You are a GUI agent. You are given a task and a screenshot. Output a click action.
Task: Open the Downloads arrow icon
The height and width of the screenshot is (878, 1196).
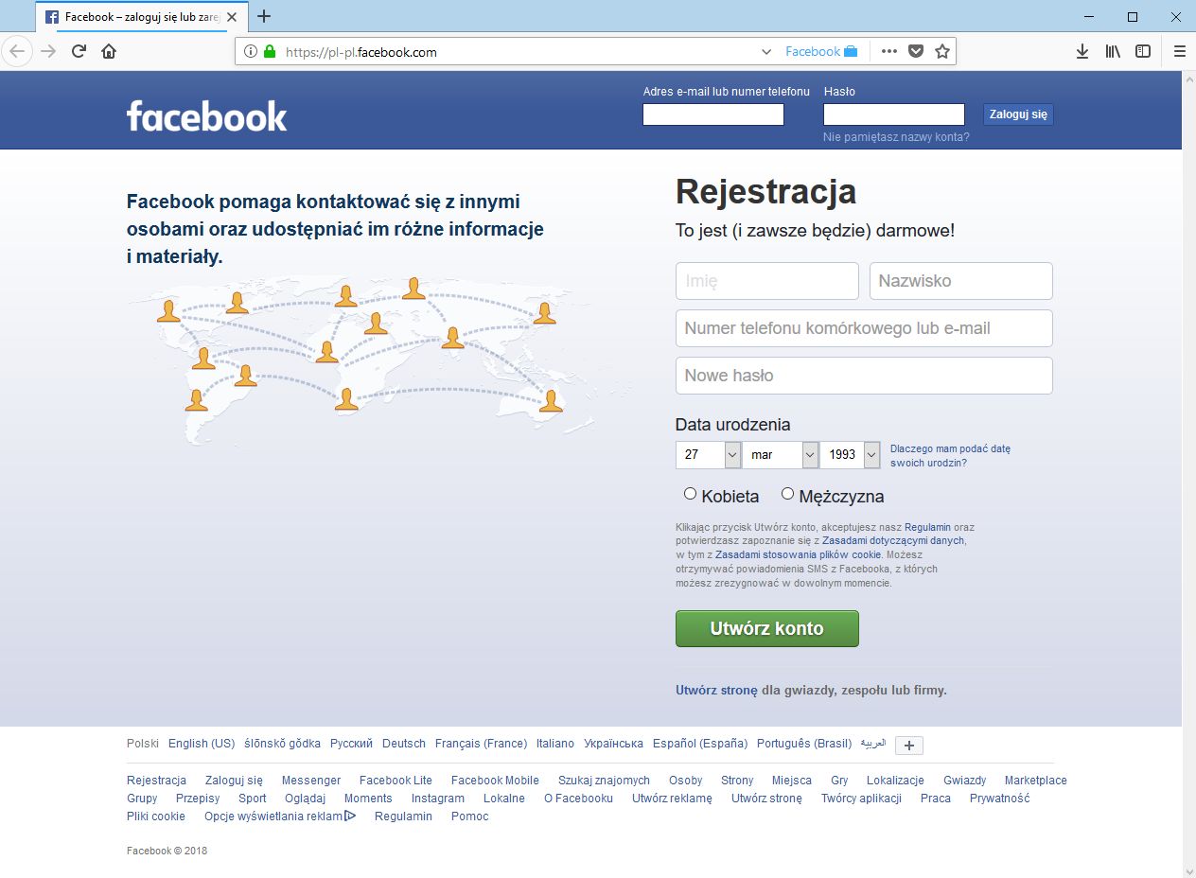[x=1082, y=51]
